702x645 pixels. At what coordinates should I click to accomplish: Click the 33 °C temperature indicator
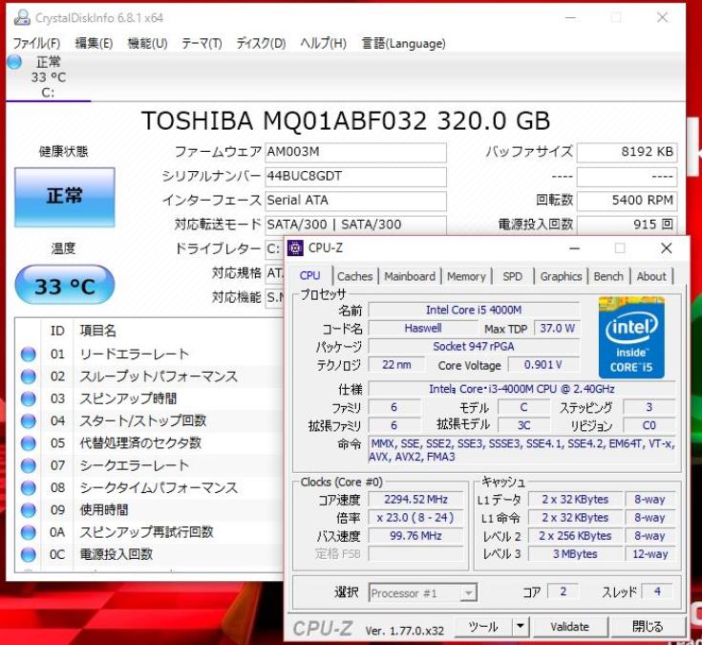pyautogui.click(x=65, y=285)
